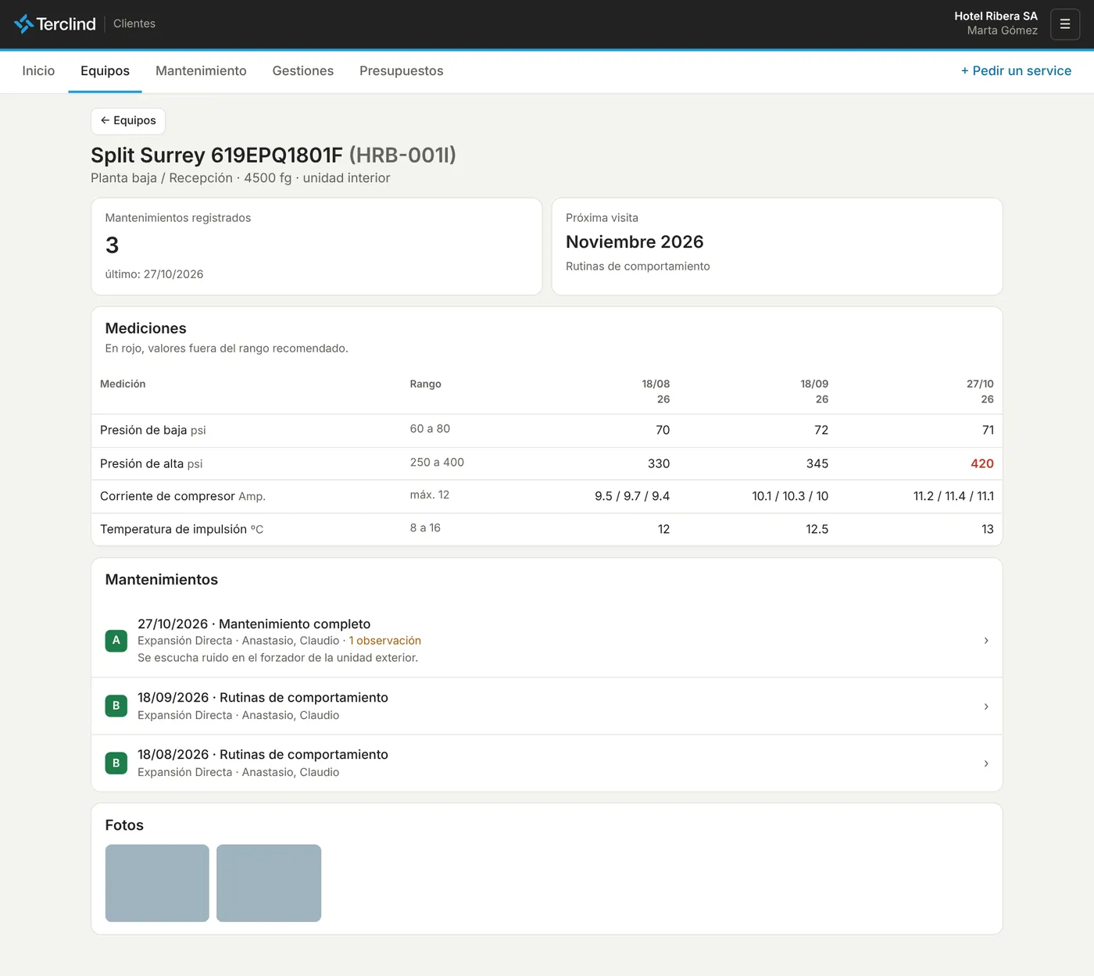Click the '250 a 400' range cell
This screenshot has width=1094, height=976.
pos(437,463)
